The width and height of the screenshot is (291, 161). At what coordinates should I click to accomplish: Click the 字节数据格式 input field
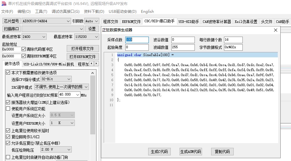point(233,47)
